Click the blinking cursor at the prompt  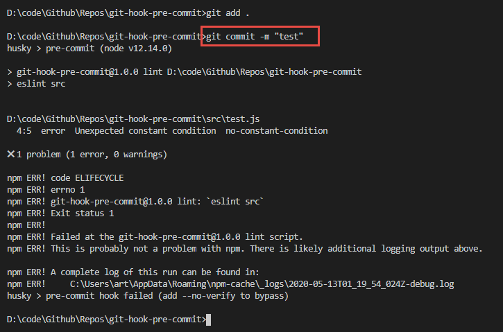tap(209, 320)
